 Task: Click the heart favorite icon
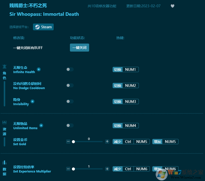(x=173, y=6)
